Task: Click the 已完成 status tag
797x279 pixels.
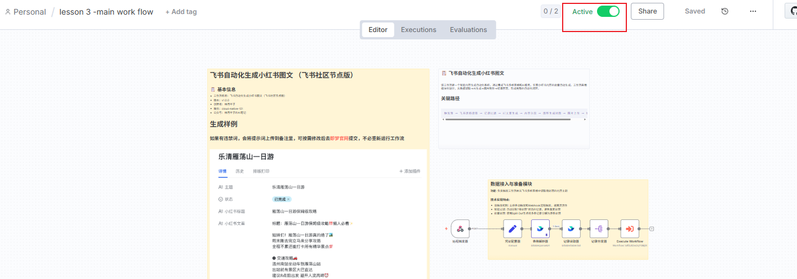Action: coord(282,199)
